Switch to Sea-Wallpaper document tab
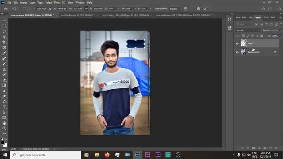 coord(184,15)
